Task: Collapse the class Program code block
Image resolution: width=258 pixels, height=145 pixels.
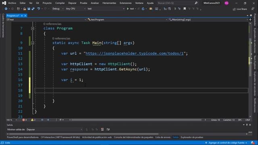Action: 33,29
